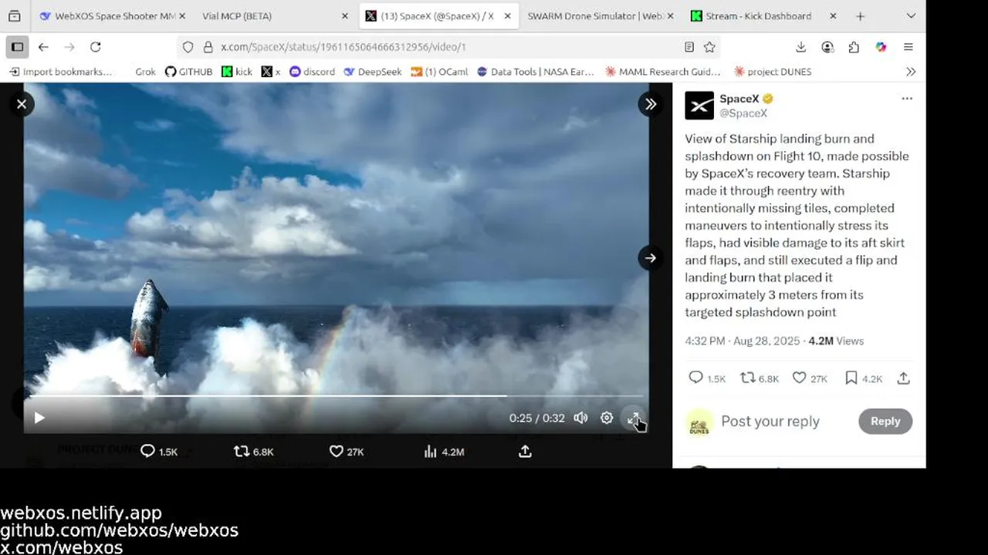Repost using the icon under the video
The image size is (988, 555).
click(242, 452)
